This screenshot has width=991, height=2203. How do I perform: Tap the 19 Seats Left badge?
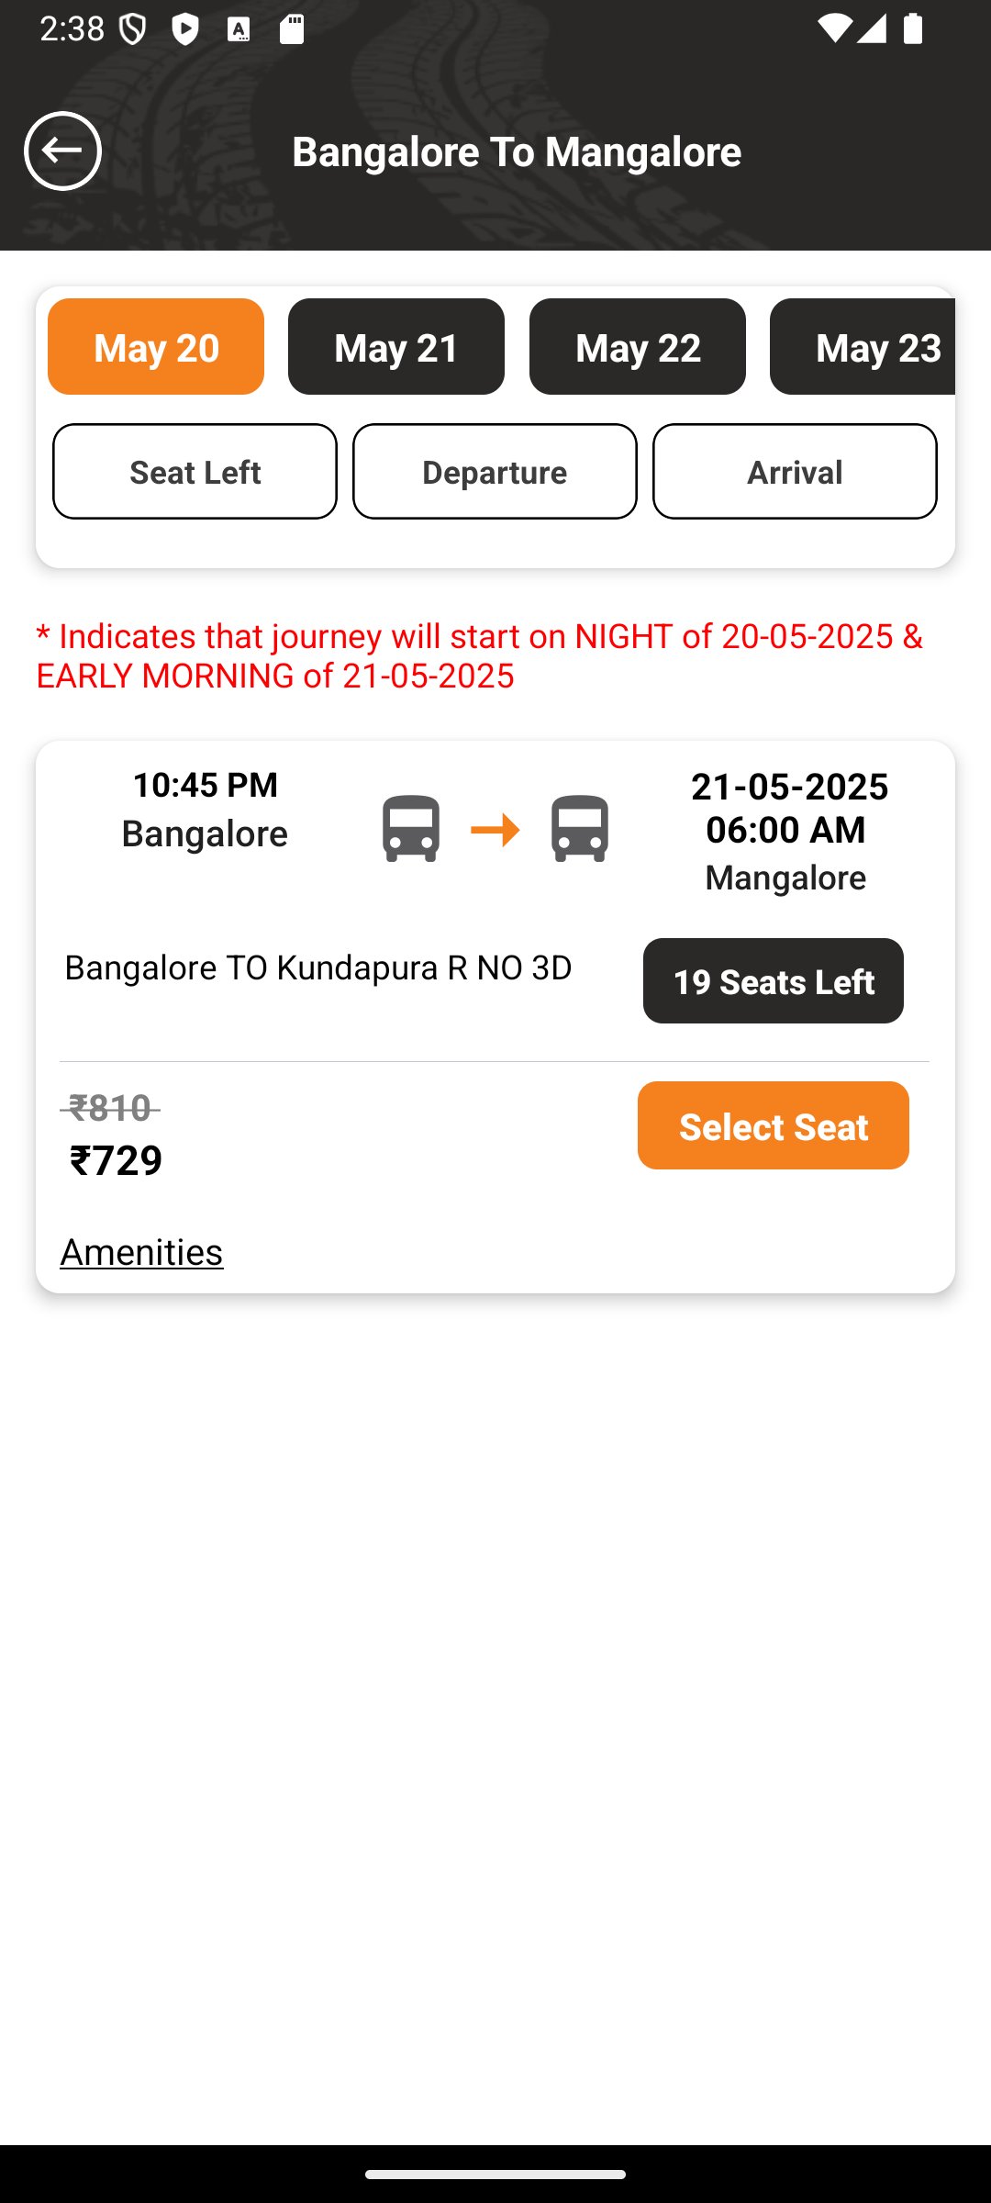point(774,981)
